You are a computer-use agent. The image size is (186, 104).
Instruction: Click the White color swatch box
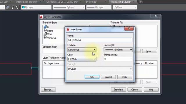70,59
